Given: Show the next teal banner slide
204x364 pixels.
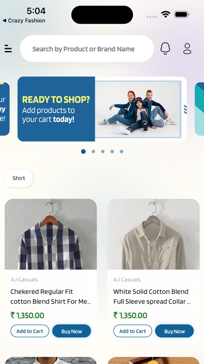Looking at the screenshot, I should pyautogui.click(x=199, y=109).
